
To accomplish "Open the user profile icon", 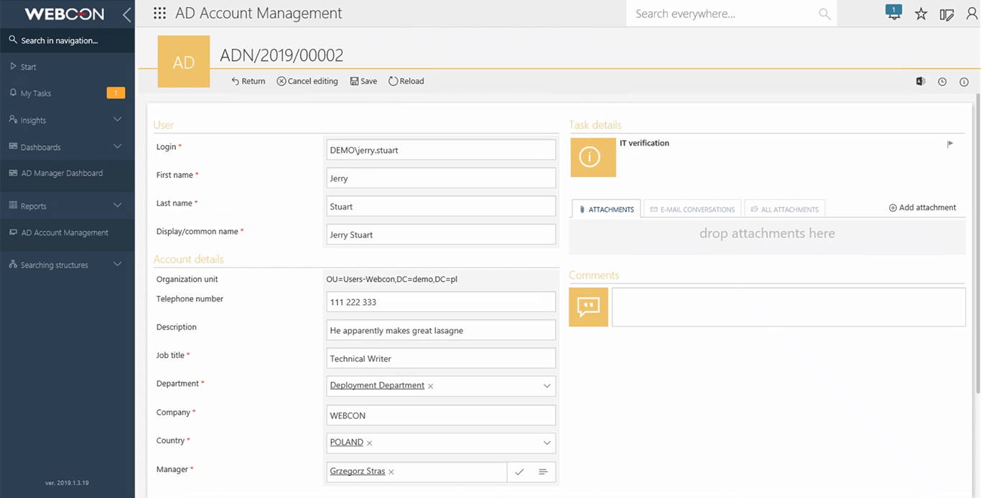I will (972, 14).
